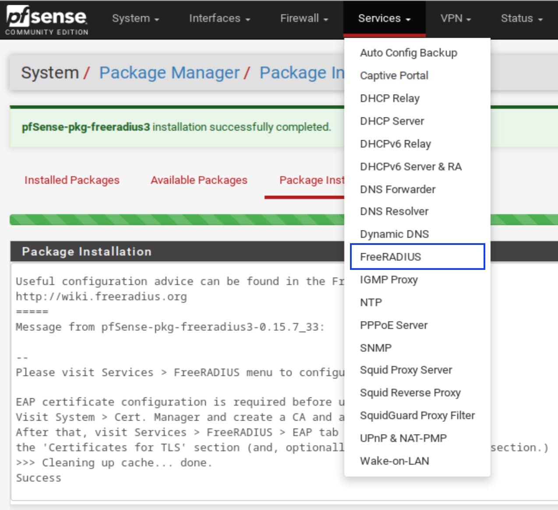Open FreeRADIUS from Services menu
This screenshot has height=510, width=558.
pos(417,257)
